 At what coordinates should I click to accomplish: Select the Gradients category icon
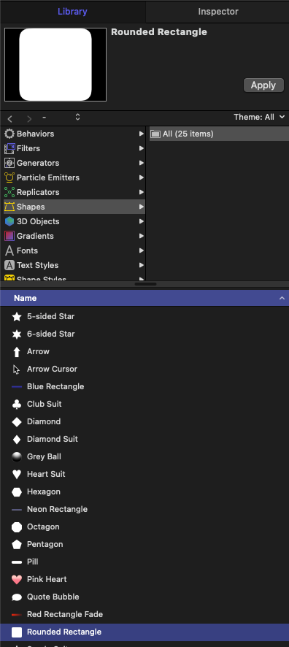pos(9,236)
